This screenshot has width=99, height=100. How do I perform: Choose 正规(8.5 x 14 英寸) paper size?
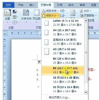pos(63,42)
